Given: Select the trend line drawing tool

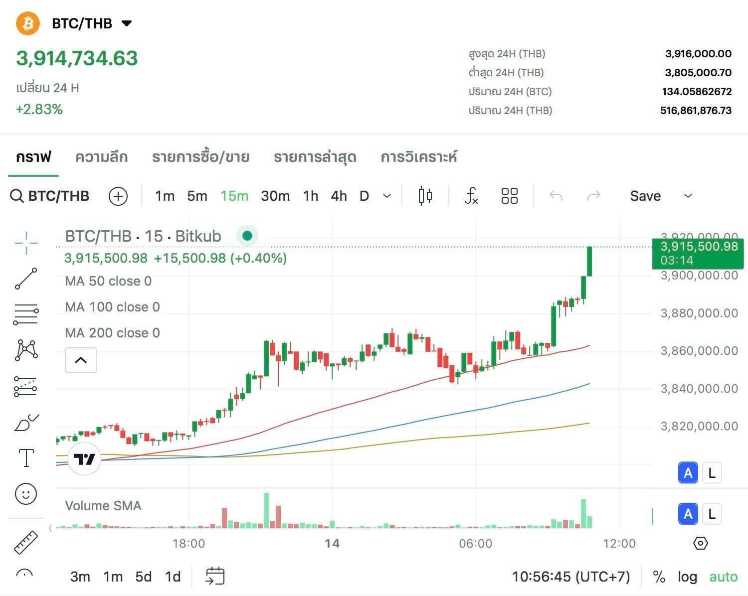Looking at the screenshot, I should [x=25, y=279].
